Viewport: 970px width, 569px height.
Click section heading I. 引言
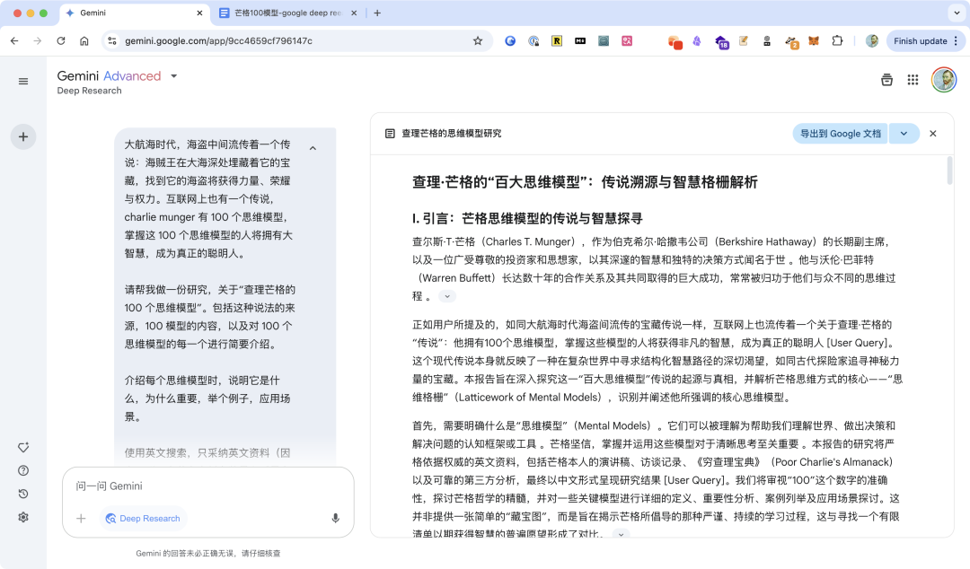tap(527, 218)
